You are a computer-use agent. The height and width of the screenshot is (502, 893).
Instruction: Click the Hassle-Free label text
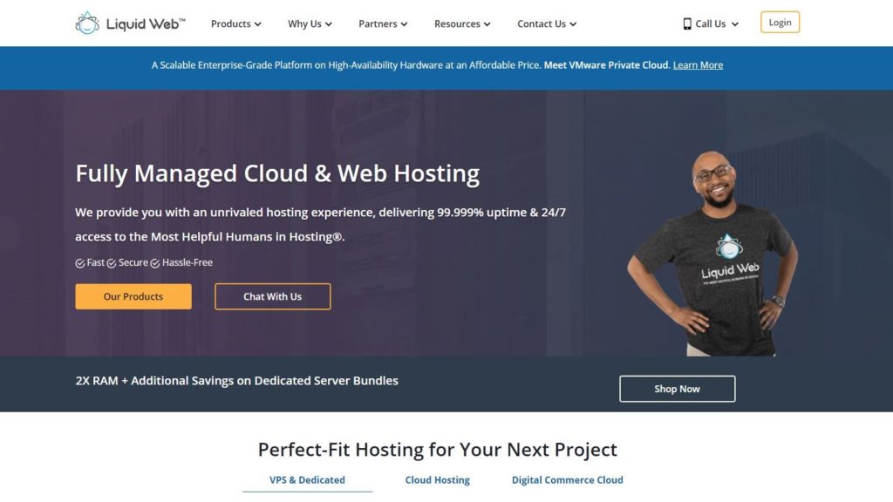click(x=187, y=263)
